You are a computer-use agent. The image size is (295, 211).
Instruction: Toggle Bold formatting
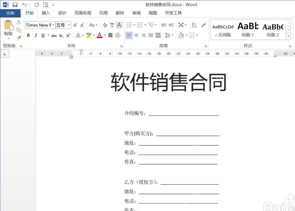tap(28, 35)
